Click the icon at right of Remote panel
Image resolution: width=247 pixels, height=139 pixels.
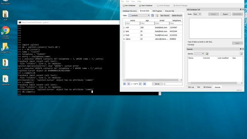(x=241, y=54)
